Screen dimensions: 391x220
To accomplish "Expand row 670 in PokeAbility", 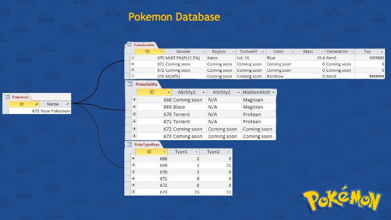I will pyautogui.click(x=134, y=114).
